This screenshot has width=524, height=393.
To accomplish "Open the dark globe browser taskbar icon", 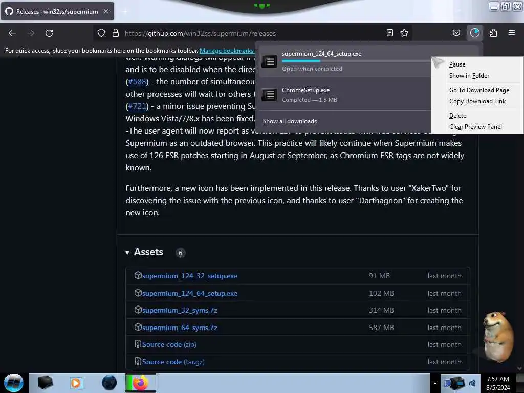I will [110, 383].
